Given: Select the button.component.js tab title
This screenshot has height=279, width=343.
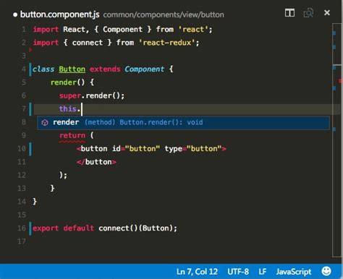Looking at the screenshot, I should tap(59, 14).
